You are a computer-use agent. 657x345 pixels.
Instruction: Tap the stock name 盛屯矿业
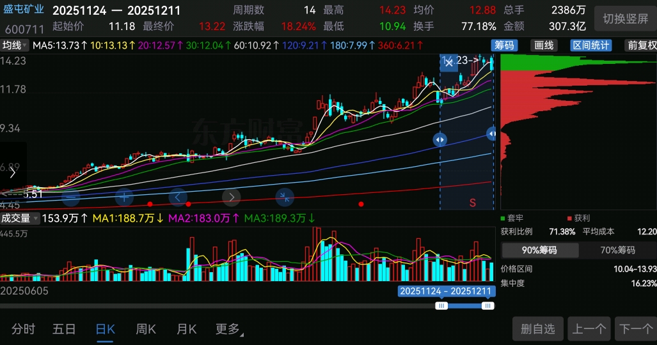(x=24, y=9)
